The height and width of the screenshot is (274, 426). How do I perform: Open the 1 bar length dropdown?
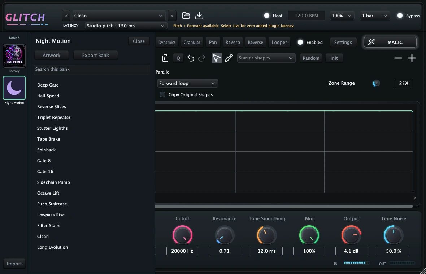coord(375,16)
